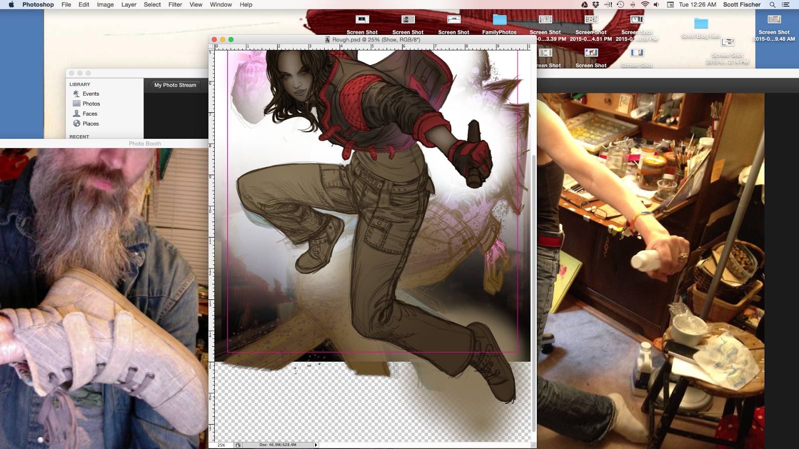
Task: Click the Rough.psd vertical scrollbar
Action: coord(533,249)
